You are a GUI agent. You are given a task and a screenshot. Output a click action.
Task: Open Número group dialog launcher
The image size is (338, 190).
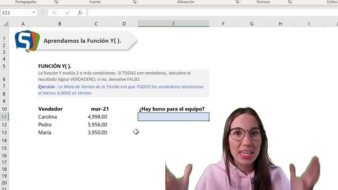click(x=290, y=2)
